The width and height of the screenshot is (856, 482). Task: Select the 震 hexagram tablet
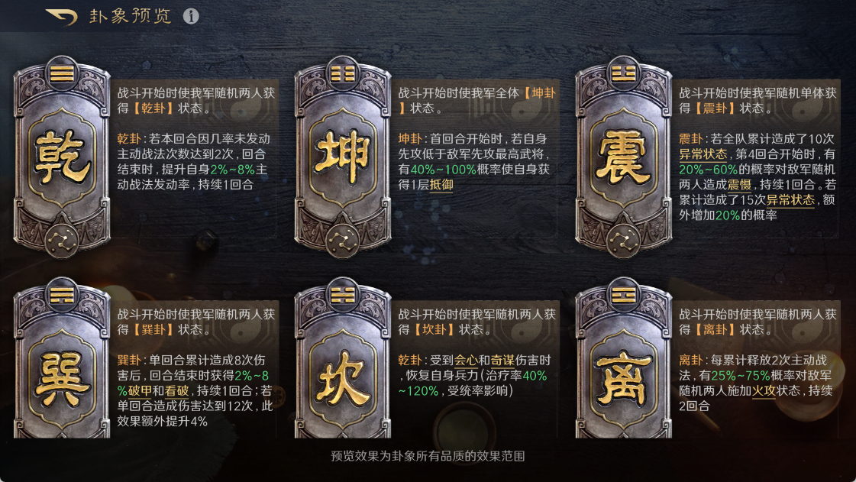(623, 157)
